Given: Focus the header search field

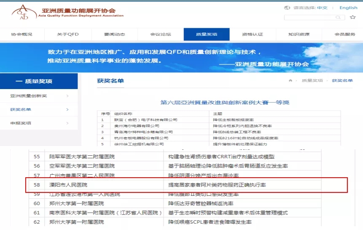Looking at the screenshot, I should [x=315, y=17].
